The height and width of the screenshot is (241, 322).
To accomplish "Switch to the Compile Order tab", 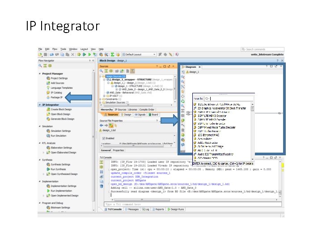I will [x=147, y=110].
